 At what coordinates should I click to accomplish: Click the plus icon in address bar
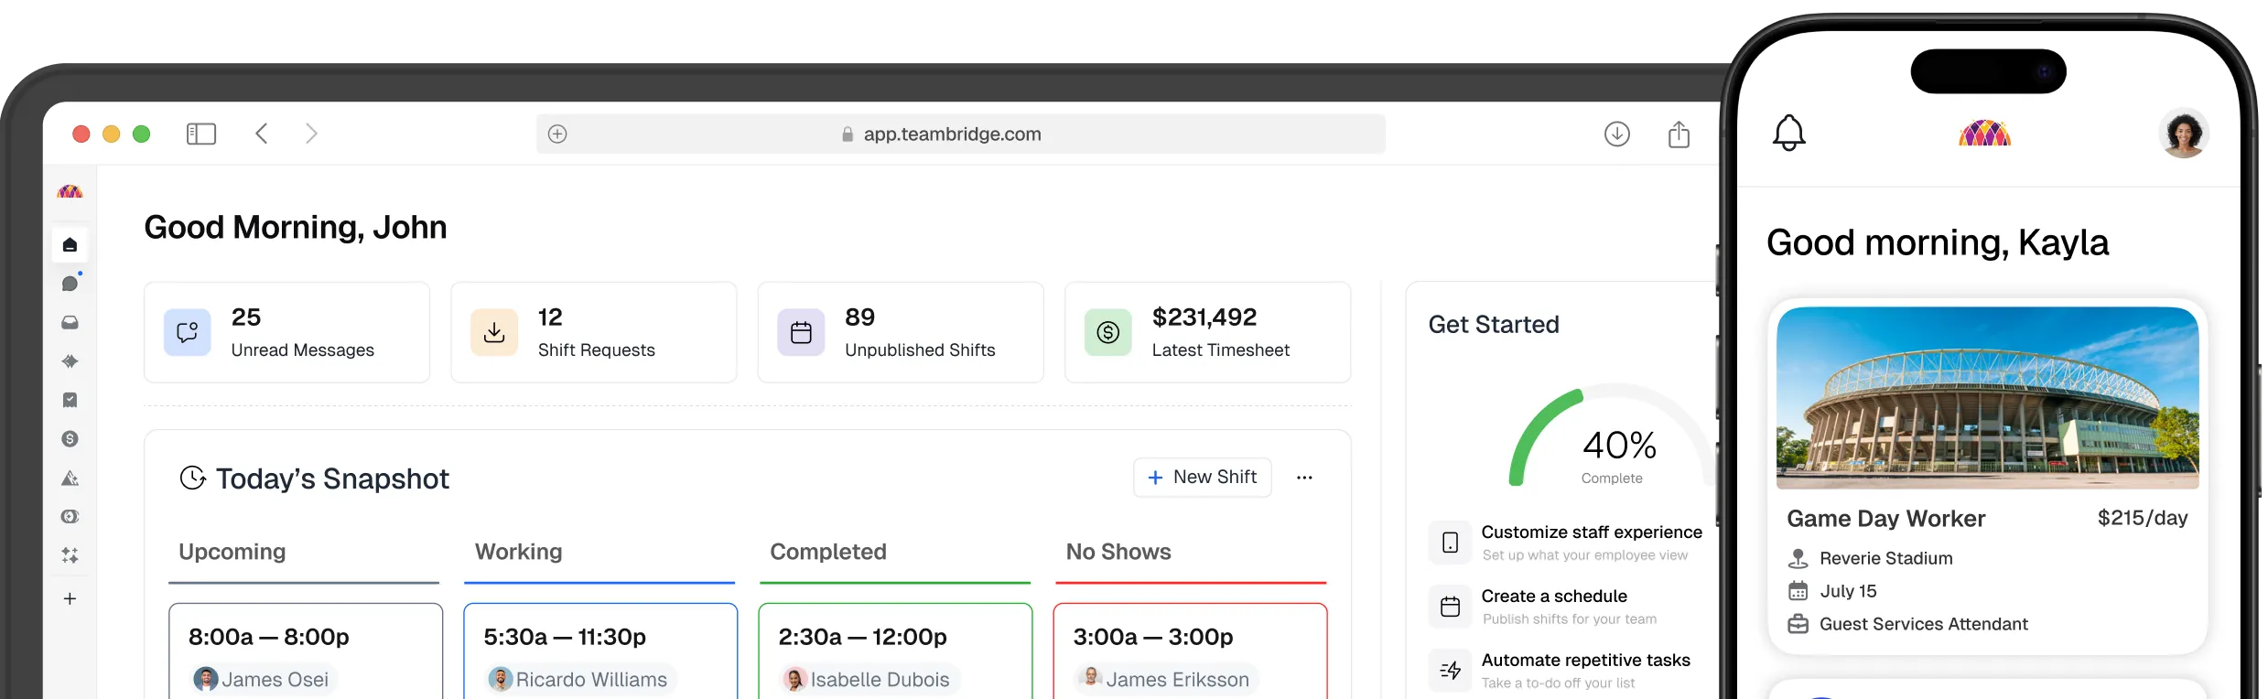[557, 134]
